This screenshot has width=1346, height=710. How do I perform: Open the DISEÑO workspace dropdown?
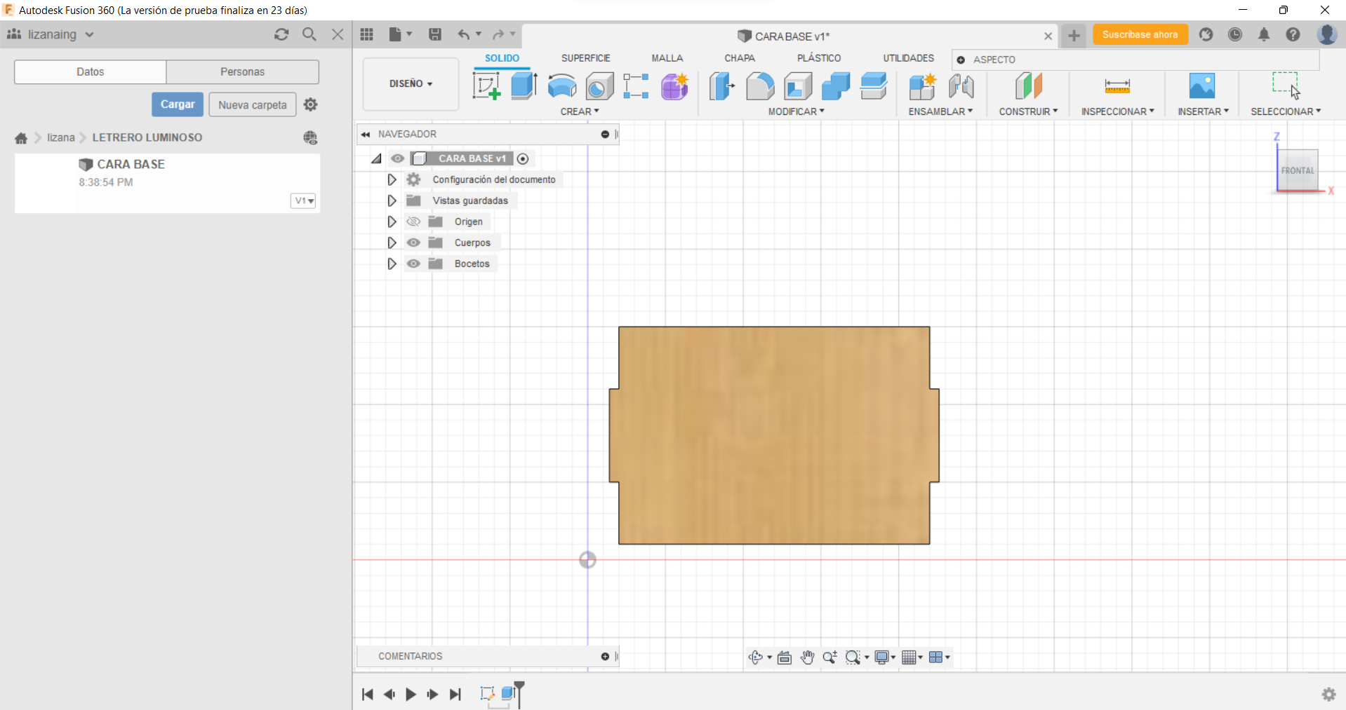(411, 84)
